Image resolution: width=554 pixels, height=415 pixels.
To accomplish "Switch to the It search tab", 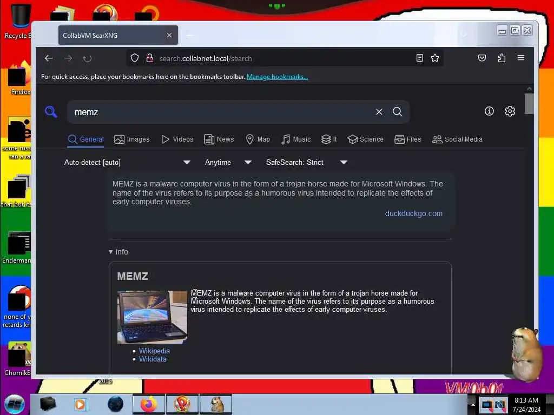I will pos(329,139).
